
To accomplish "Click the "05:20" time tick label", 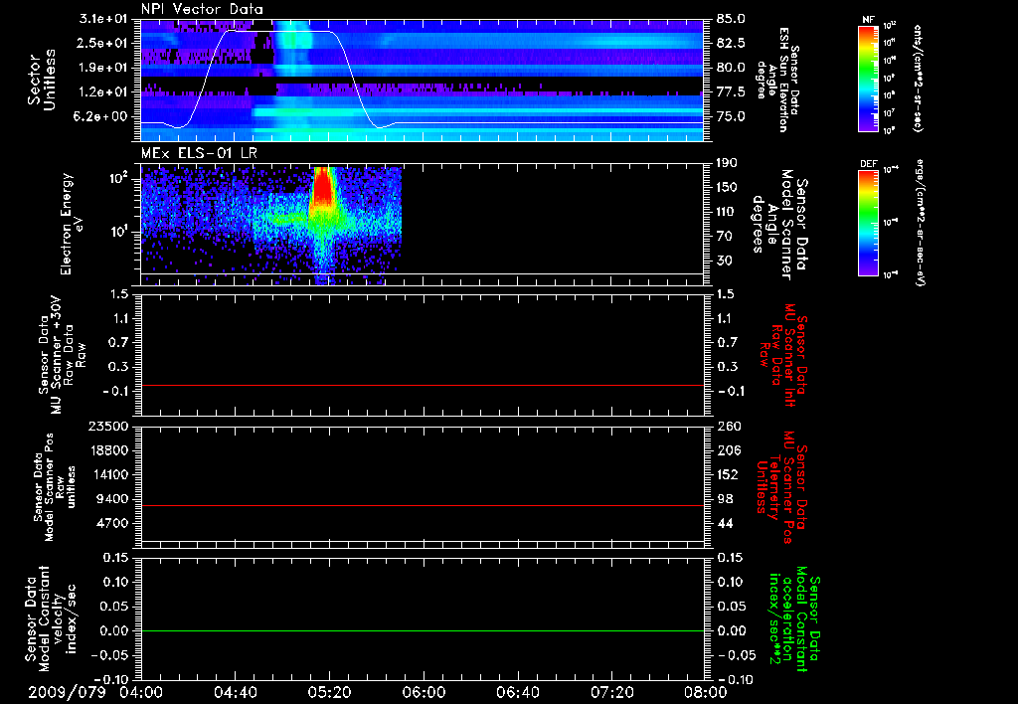I will coord(329,692).
